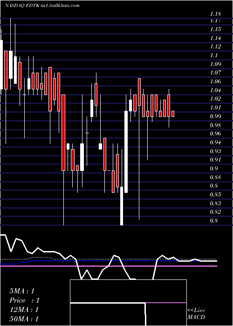Pick the 1.02 price axis label

coord(215,99)
